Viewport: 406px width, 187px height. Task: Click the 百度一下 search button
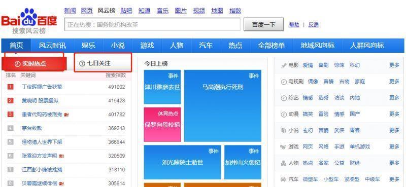[x=263, y=24]
